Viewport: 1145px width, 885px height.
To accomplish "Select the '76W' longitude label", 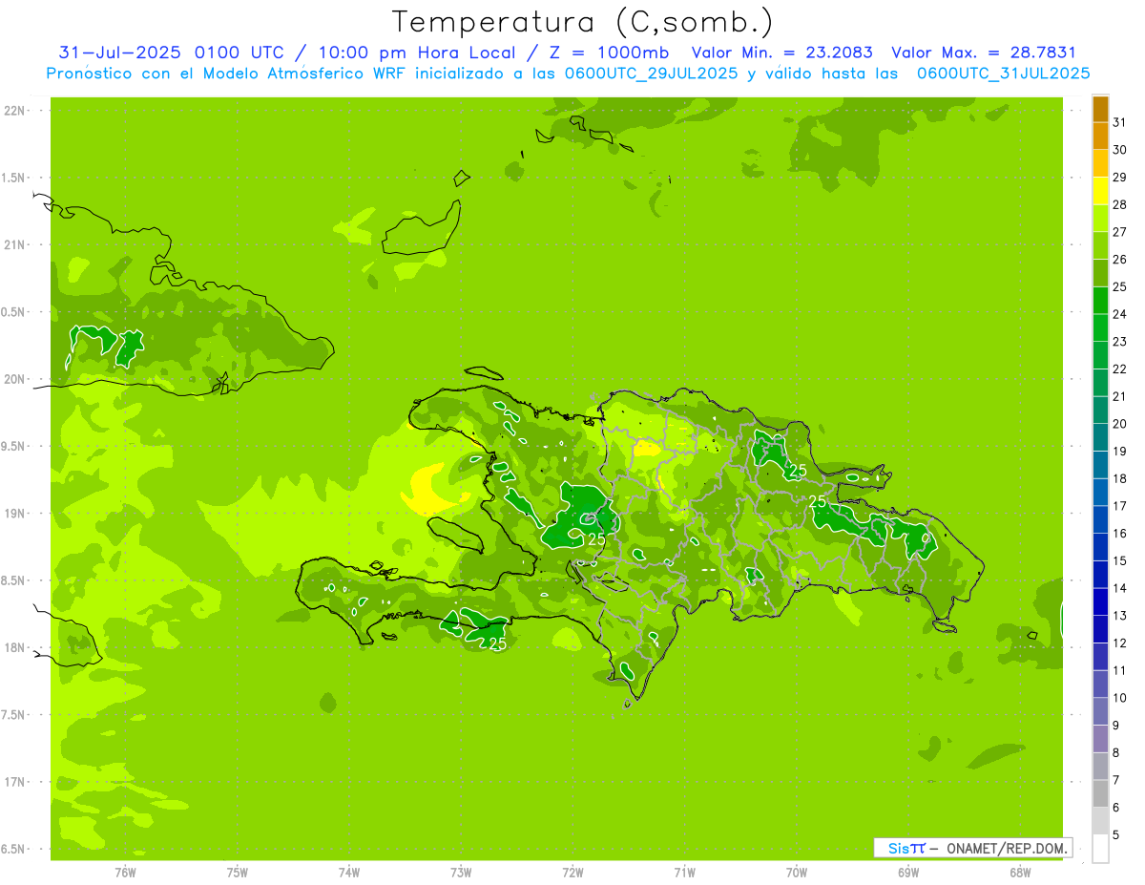I will point(125,872).
